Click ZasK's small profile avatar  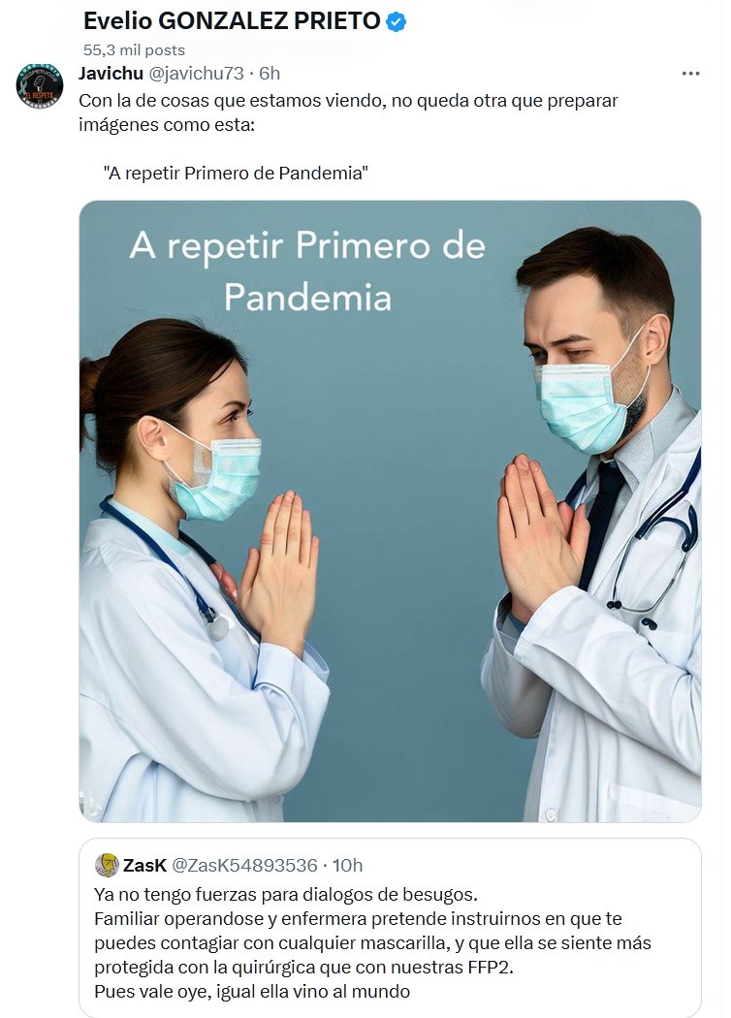[107, 865]
